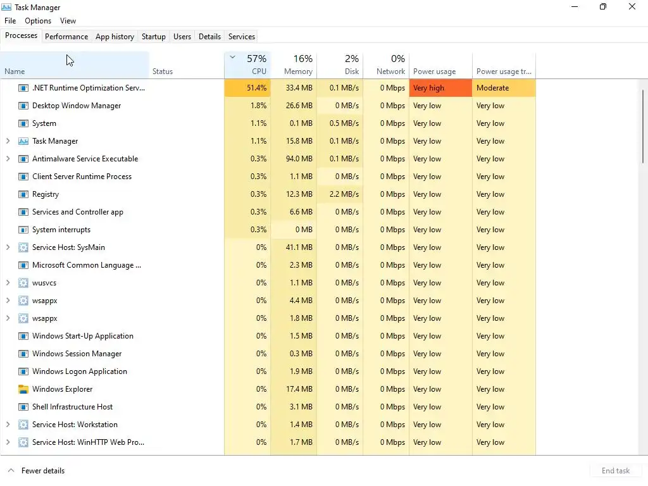Switch to the Services tab
Screen dimensions: 648x486
(242, 36)
